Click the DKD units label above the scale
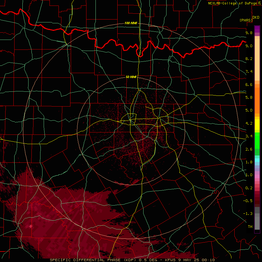The height and width of the screenshot is (262, 262). click(256, 17)
